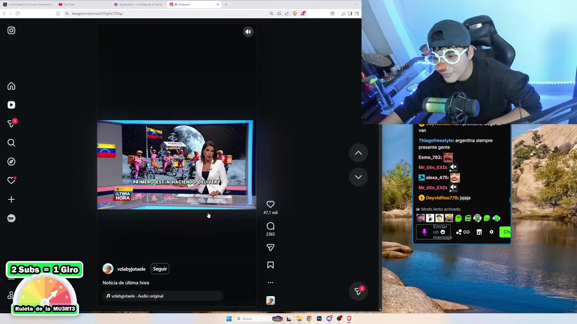577x324 pixels.
Task: Click the microphone icon in chat
Action: [424, 232]
